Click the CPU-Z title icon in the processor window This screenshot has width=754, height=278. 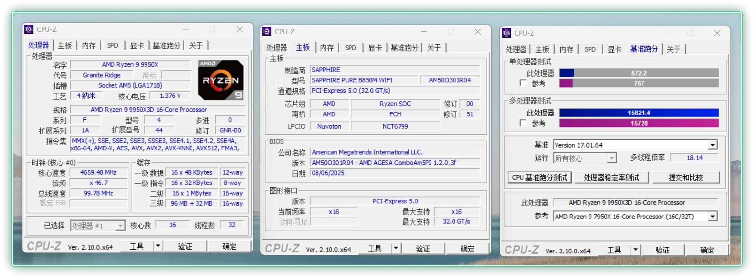[29, 29]
